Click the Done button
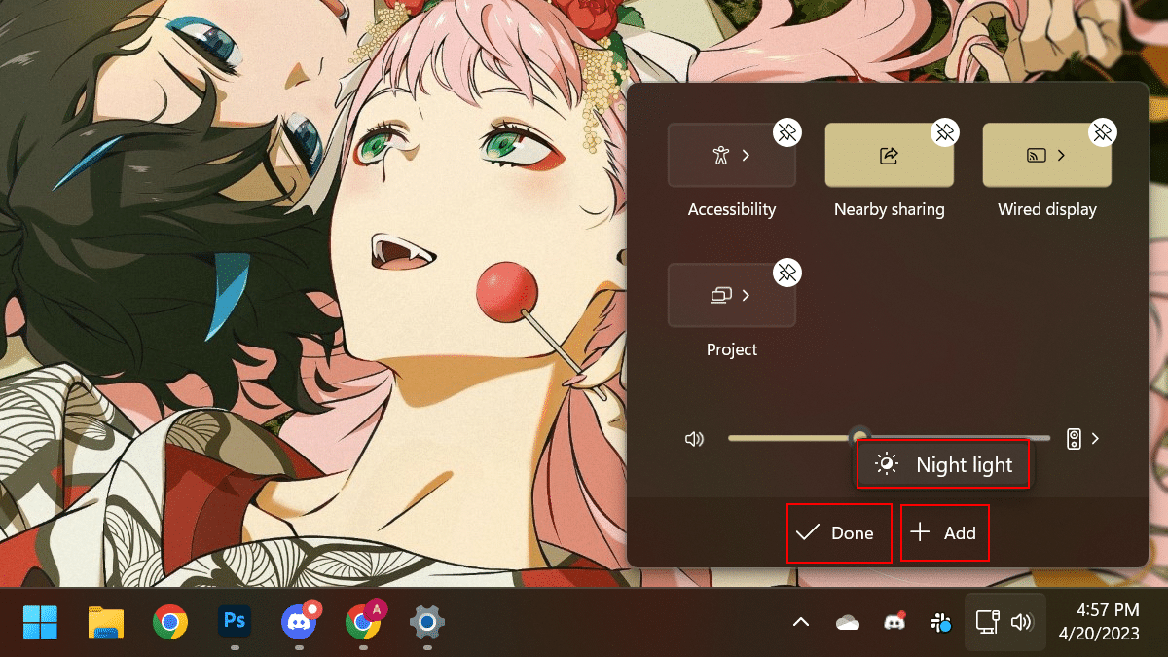1168x657 pixels. [x=839, y=533]
